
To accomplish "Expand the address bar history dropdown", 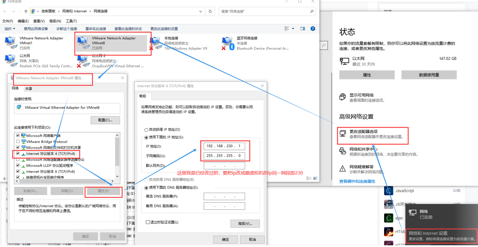I will click(201, 11).
